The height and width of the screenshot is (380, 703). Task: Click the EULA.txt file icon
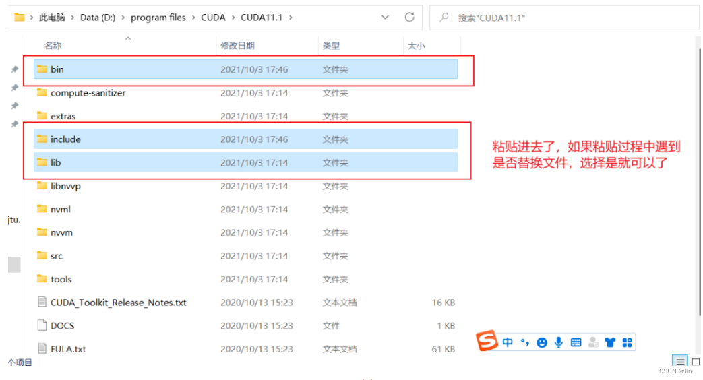[x=42, y=348]
